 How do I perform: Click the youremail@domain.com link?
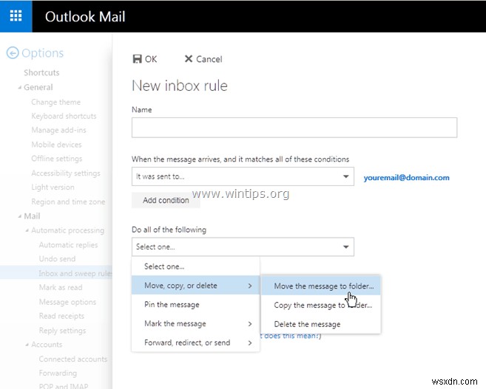[x=406, y=178]
